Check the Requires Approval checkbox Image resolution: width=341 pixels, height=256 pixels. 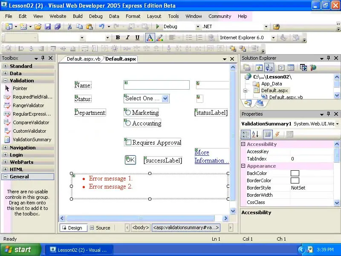pyautogui.click(x=129, y=143)
